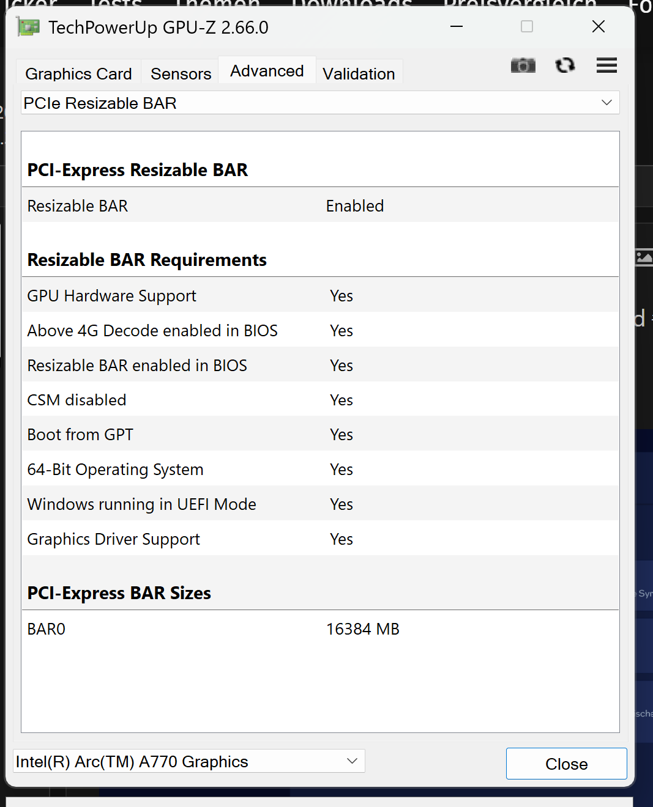653x807 pixels.
Task: Open the Sensors tab
Action: 181,74
